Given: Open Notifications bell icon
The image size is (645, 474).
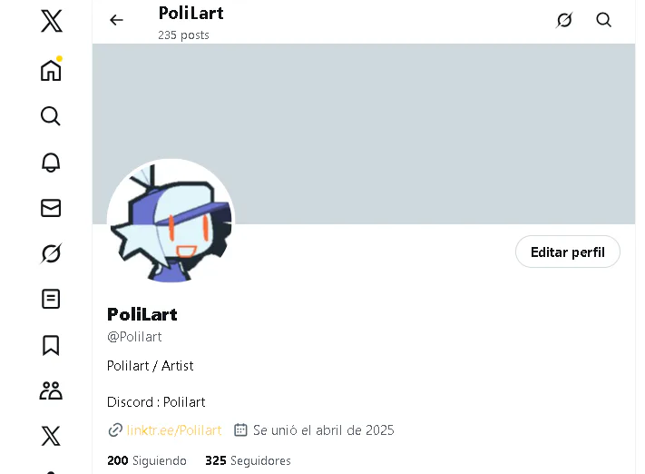Looking at the screenshot, I should (51, 162).
